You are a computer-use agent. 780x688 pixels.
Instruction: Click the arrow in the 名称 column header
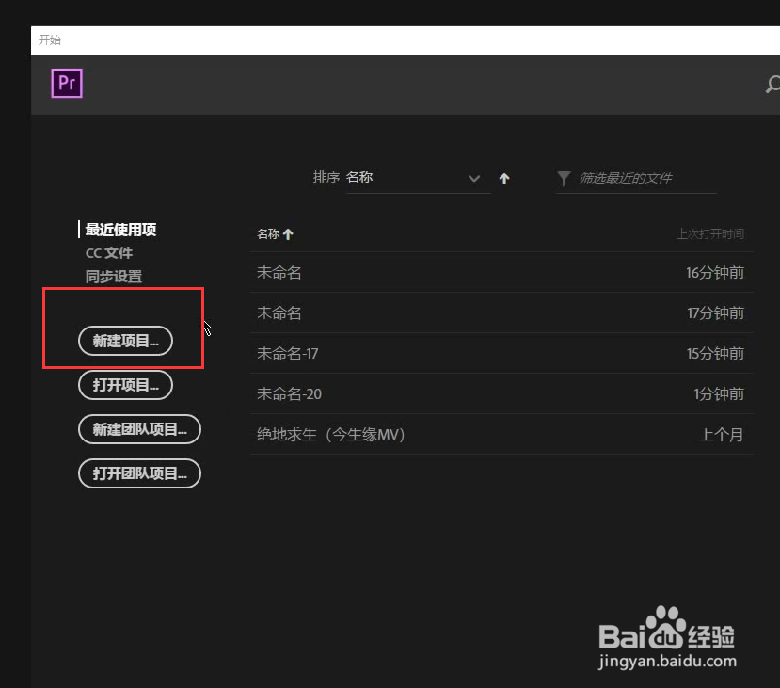(x=288, y=233)
